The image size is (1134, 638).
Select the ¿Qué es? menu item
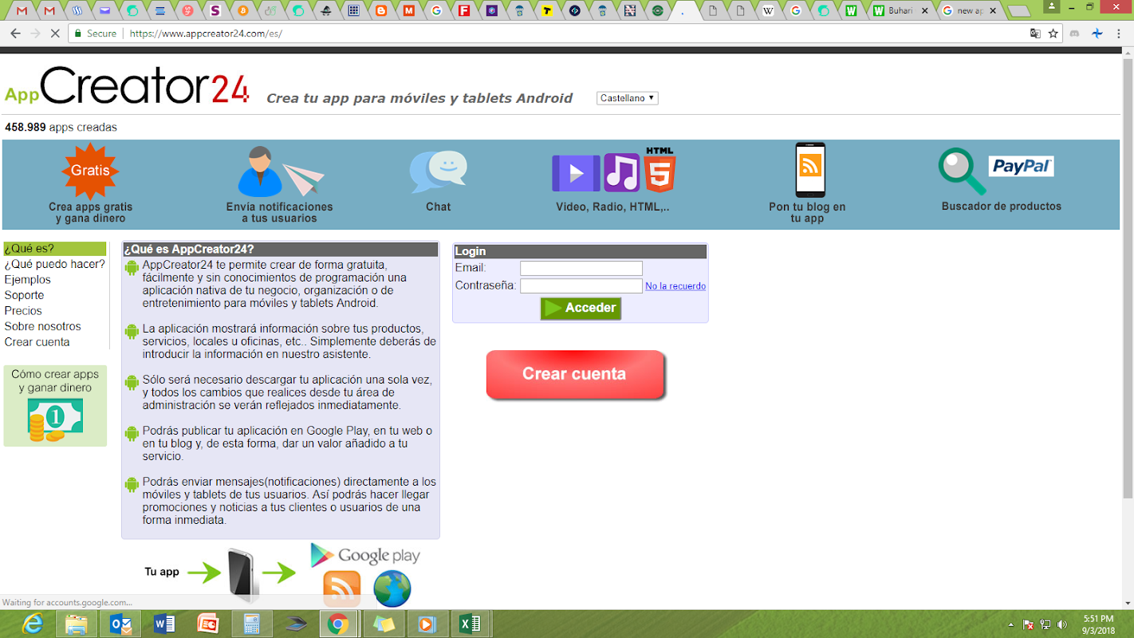(x=55, y=249)
